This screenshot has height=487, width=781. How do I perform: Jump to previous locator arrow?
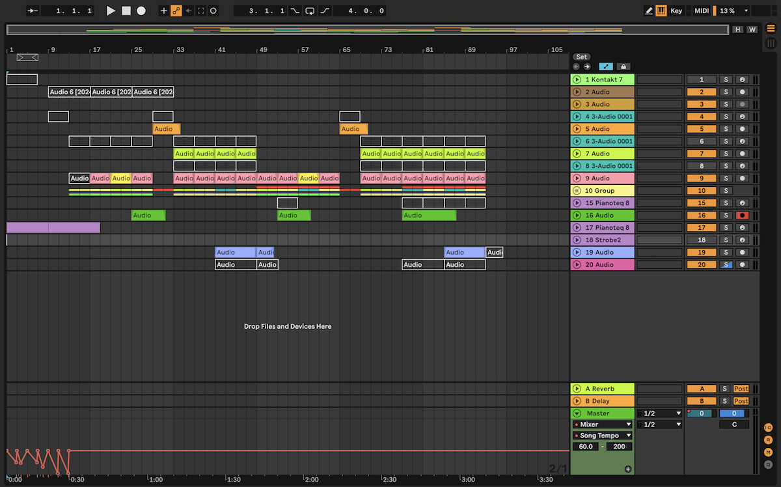coord(576,66)
